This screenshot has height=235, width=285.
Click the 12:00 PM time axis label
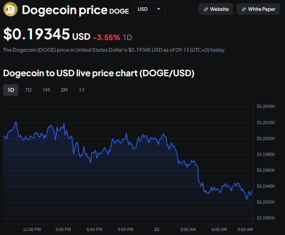click(32, 229)
